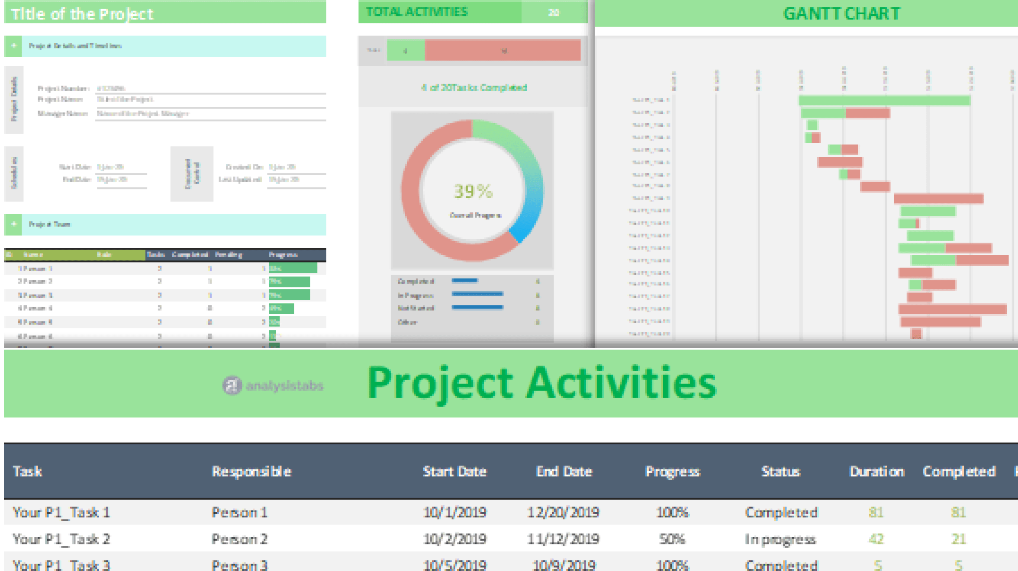This screenshot has height=571, width=1018.
Task: Select the Your P1_Task 1 row
Action: click(61, 512)
